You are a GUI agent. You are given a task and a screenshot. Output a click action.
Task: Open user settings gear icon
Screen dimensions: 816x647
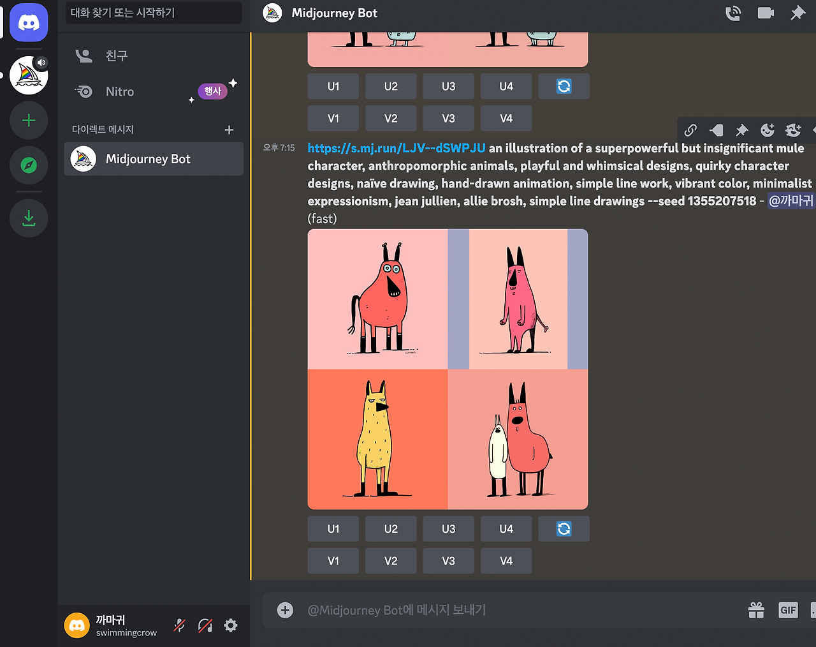tap(231, 625)
